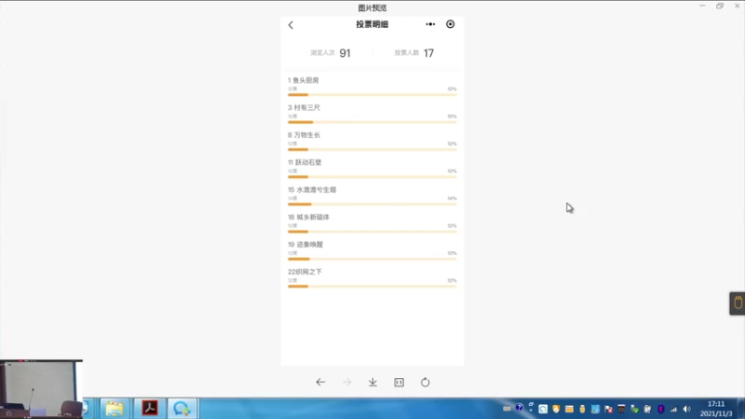Viewport: 745px width, 419px height.
Task: Open the side panel handle on the right edge
Action: [738, 304]
